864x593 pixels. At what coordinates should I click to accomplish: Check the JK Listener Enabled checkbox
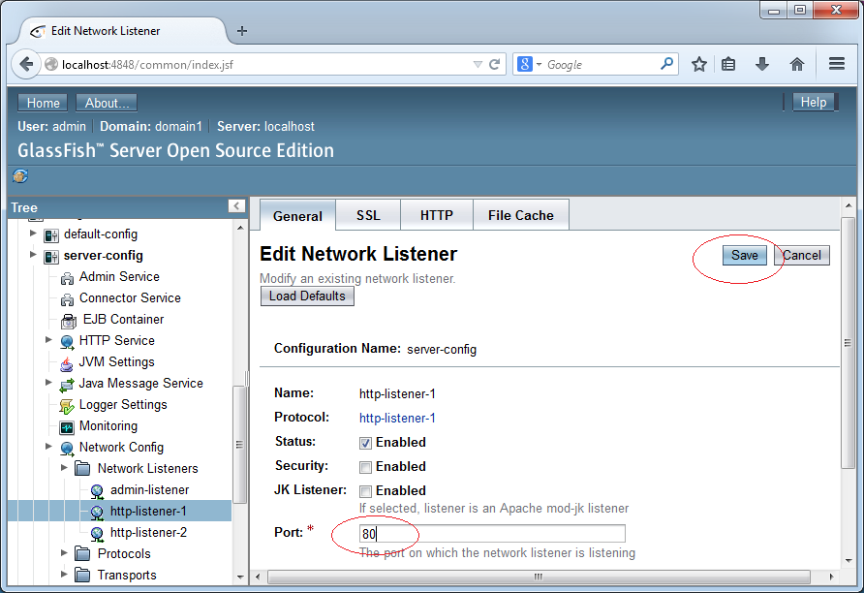[365, 491]
